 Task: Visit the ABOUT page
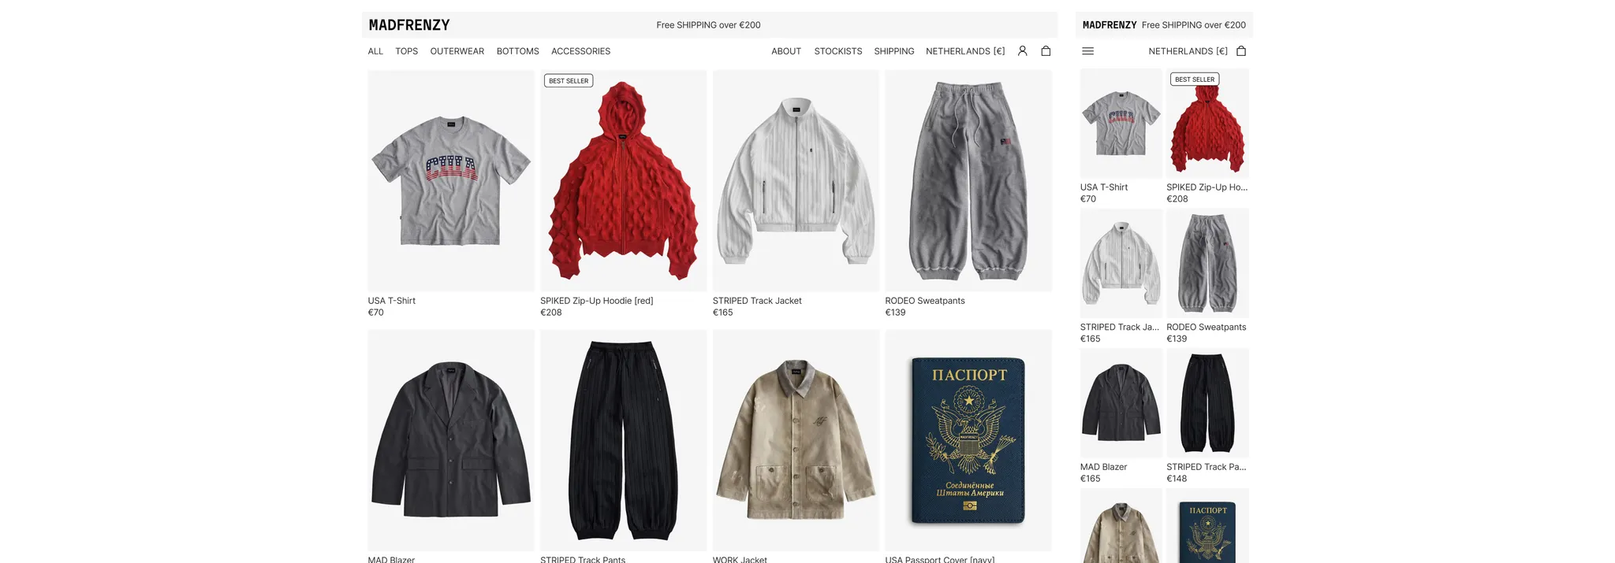786,51
